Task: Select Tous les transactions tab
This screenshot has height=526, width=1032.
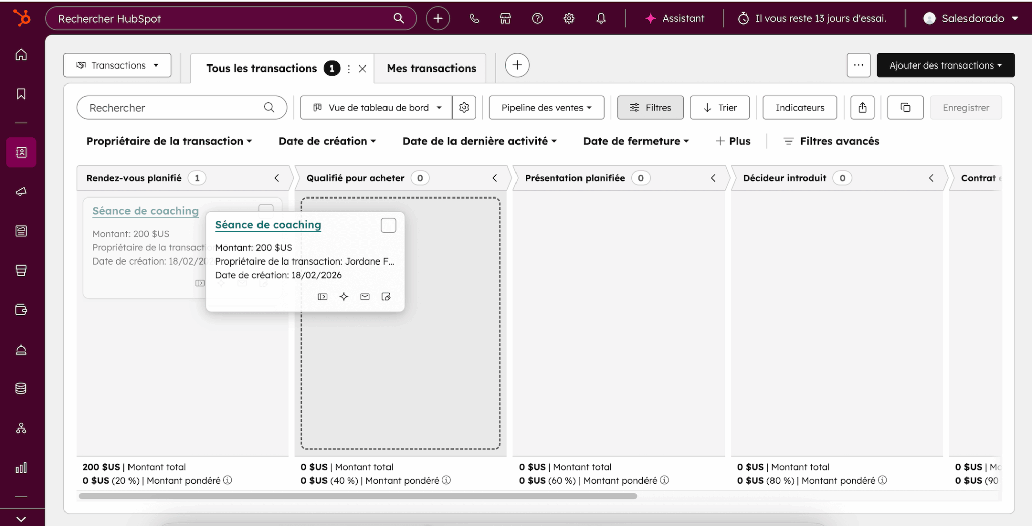Action: [x=262, y=68]
